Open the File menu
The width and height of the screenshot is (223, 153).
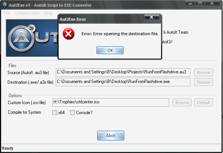click(x=7, y=13)
